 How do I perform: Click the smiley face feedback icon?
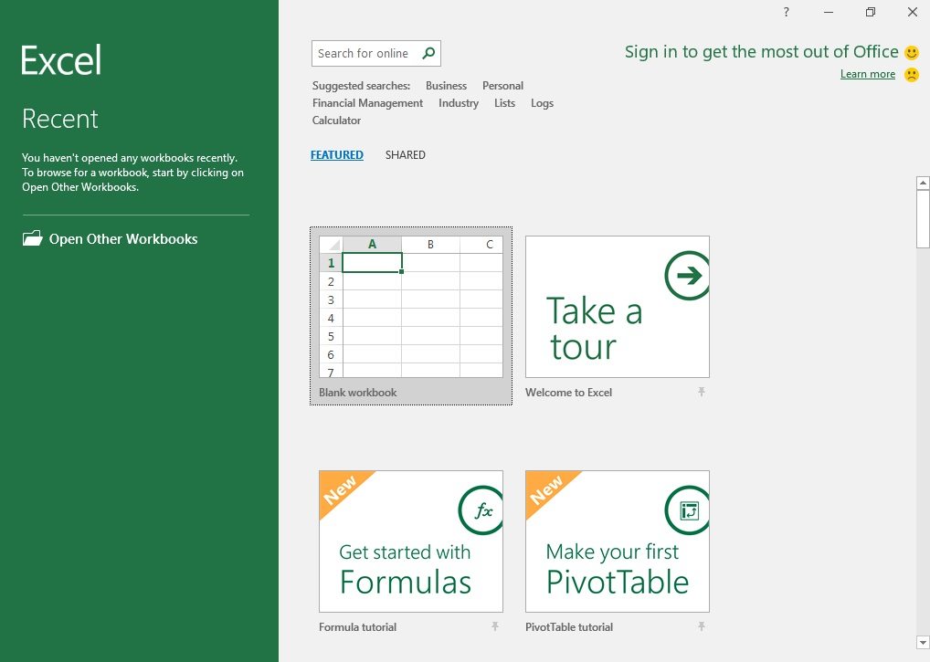click(x=912, y=53)
